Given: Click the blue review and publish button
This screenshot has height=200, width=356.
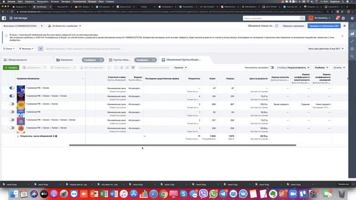Looking at the screenshot, I should pyautogui.click(x=324, y=26).
